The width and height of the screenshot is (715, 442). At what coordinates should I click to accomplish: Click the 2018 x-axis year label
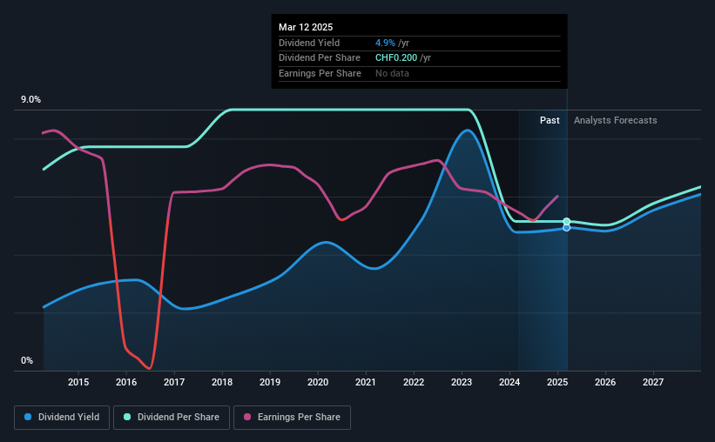click(222, 382)
